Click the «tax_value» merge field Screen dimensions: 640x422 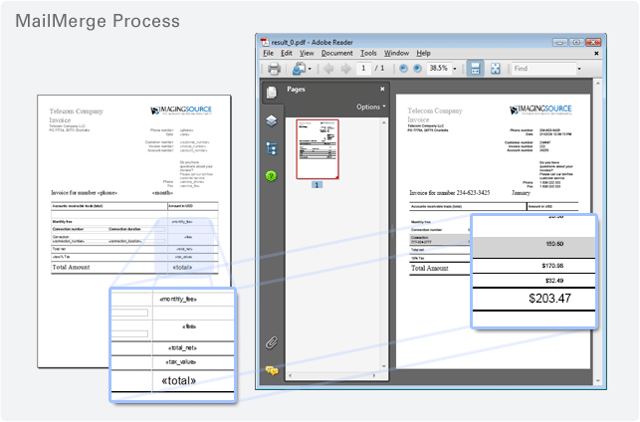tap(181, 362)
